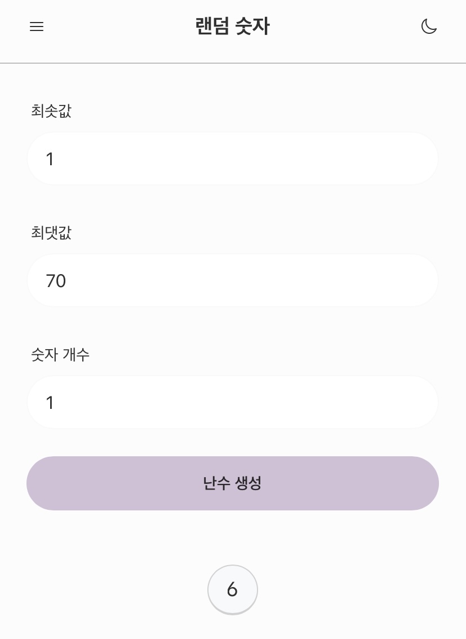Click the 랜덤 숫자 page title
466x639 pixels.
[x=233, y=27]
